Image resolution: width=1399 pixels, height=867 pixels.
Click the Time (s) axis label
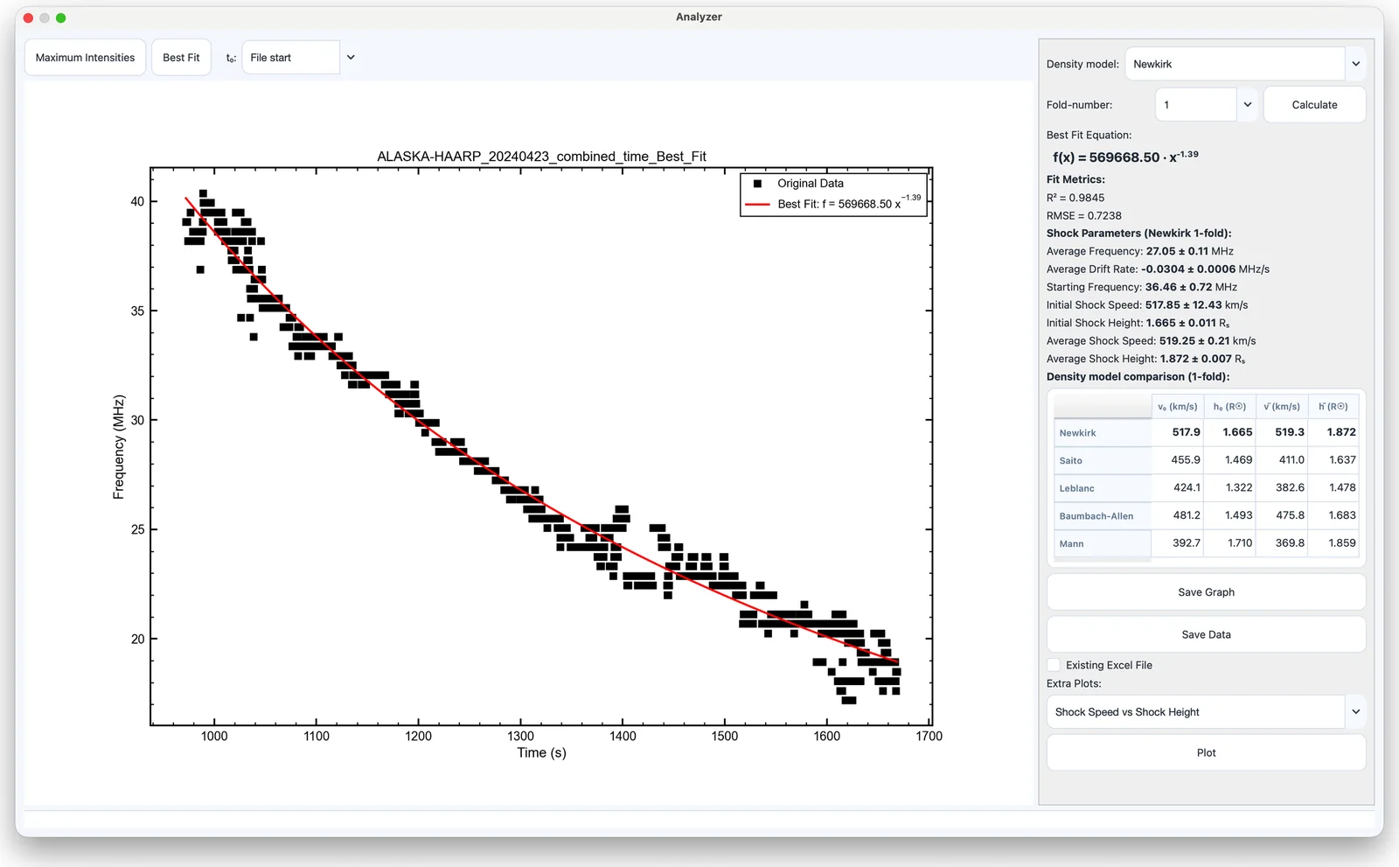541,753
